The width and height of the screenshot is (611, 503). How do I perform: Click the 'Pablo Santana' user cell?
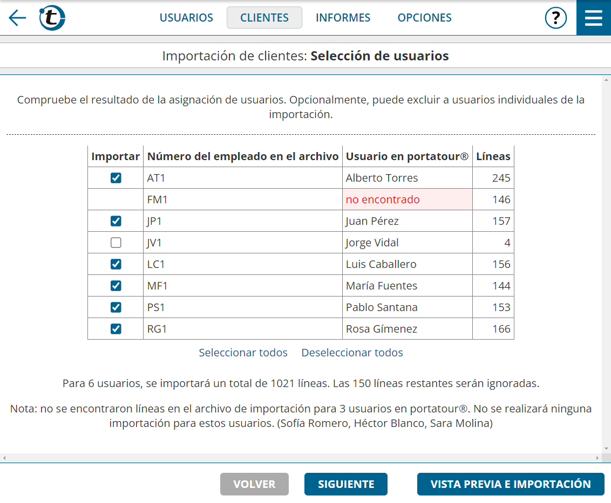(x=407, y=307)
